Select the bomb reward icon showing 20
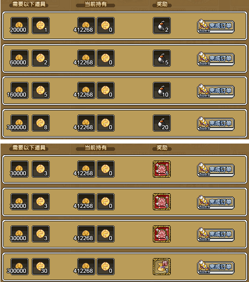Image resolution: width=249 pixels, height=282 pixels. click(162, 123)
